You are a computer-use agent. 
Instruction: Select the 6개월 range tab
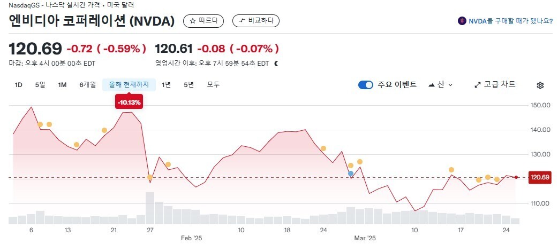click(x=88, y=85)
